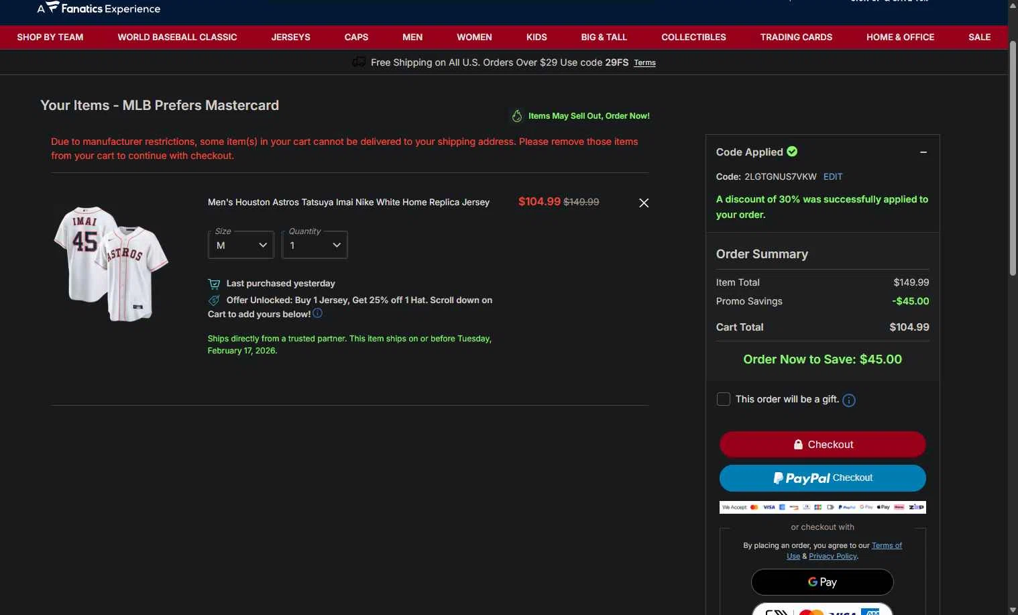The image size is (1018, 615).
Task: Open the Jerseys menu
Action: click(x=290, y=37)
